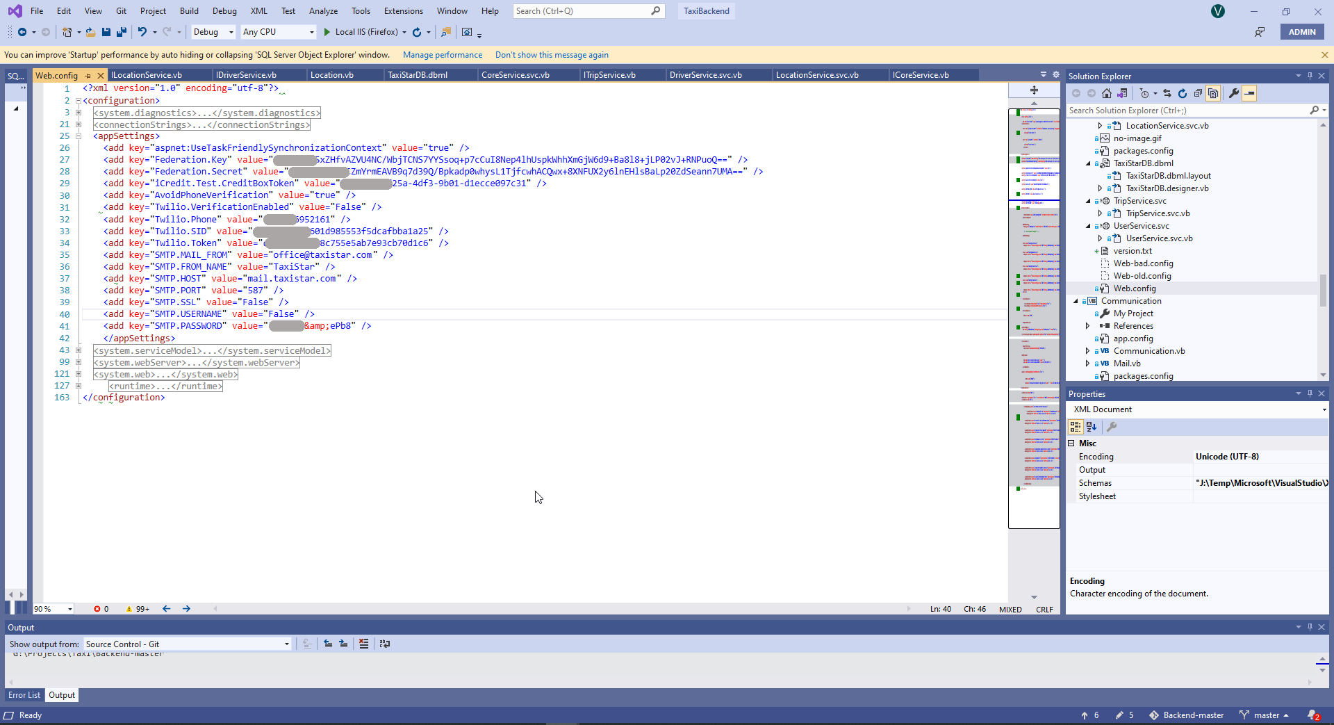Save the current file with the floppy icon
The width and height of the screenshot is (1334, 725).
tap(106, 32)
